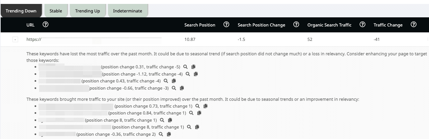Click help icon next to URL header

46,25
